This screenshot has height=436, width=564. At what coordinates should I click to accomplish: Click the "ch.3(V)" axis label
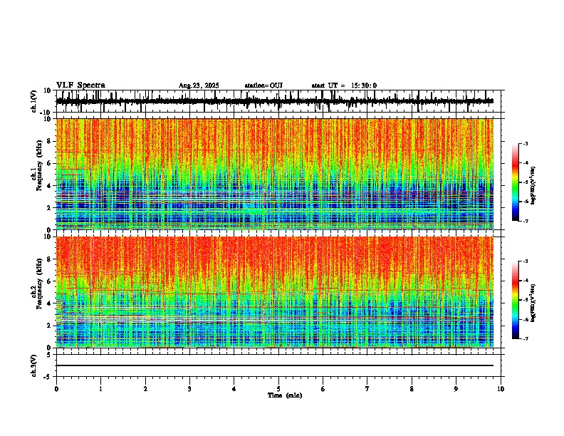[x=34, y=365]
